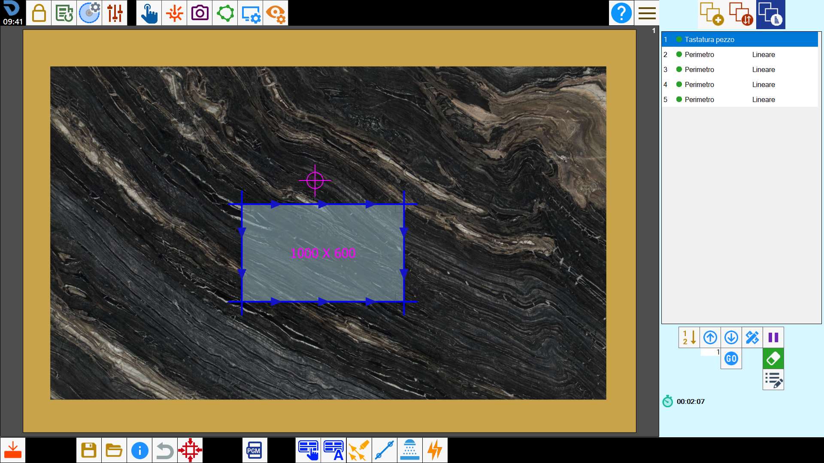
Task: Click the water jet shower icon
Action: coord(410,450)
